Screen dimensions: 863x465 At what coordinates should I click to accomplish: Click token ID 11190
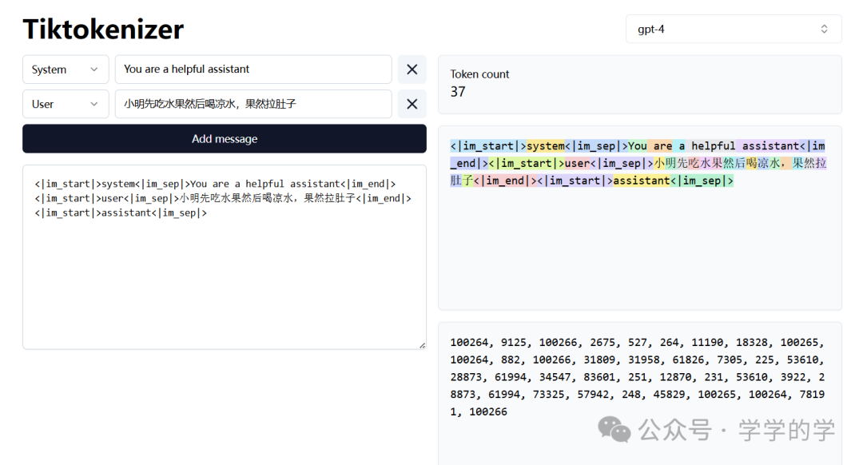point(707,342)
